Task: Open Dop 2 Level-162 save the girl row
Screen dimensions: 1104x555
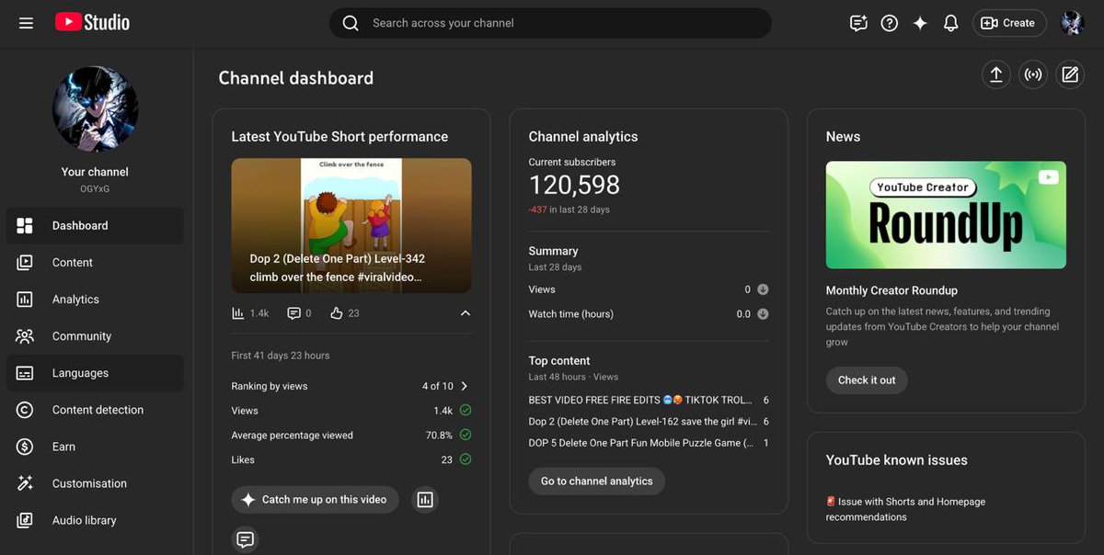Action: click(x=649, y=421)
